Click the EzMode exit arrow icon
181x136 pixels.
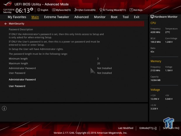pyautogui.click(x=155, y=128)
